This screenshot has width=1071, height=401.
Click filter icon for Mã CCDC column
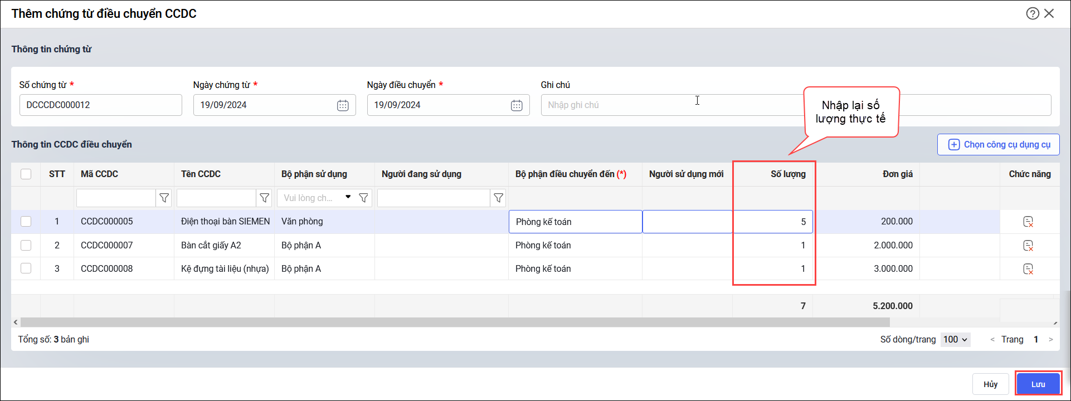pyautogui.click(x=164, y=198)
